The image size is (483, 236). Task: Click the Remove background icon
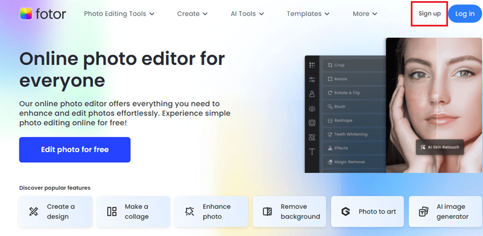pos(267,212)
